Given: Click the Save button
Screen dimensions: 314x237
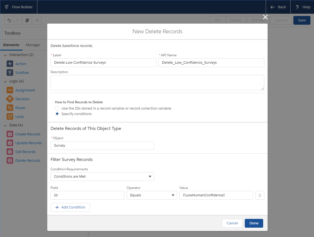Looking at the screenshot, I should coord(302,20).
